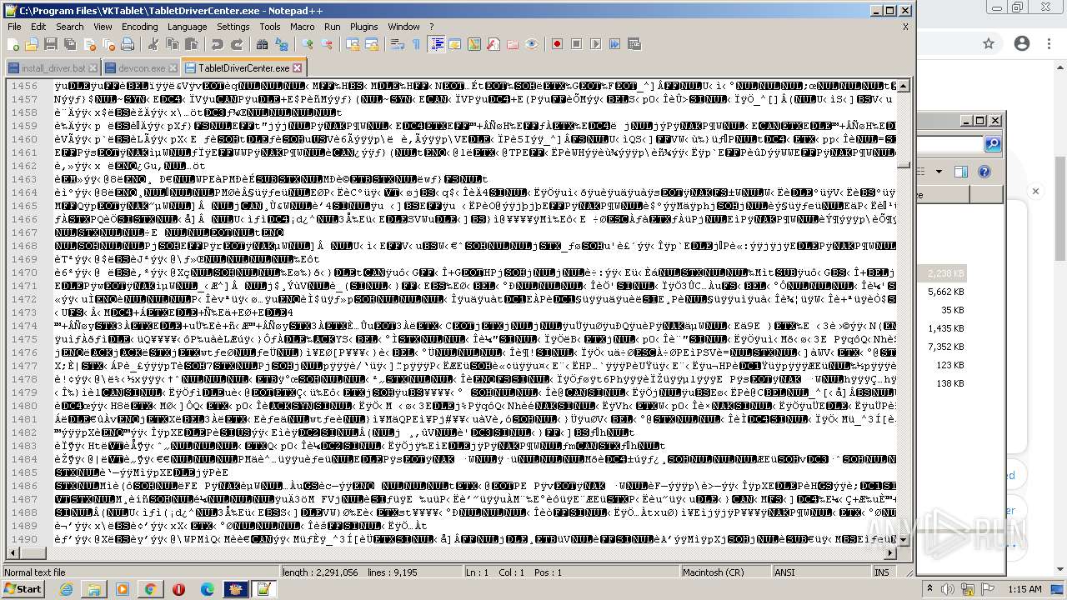
Task: Undo the last action via toolbar
Action: pyautogui.click(x=218, y=44)
